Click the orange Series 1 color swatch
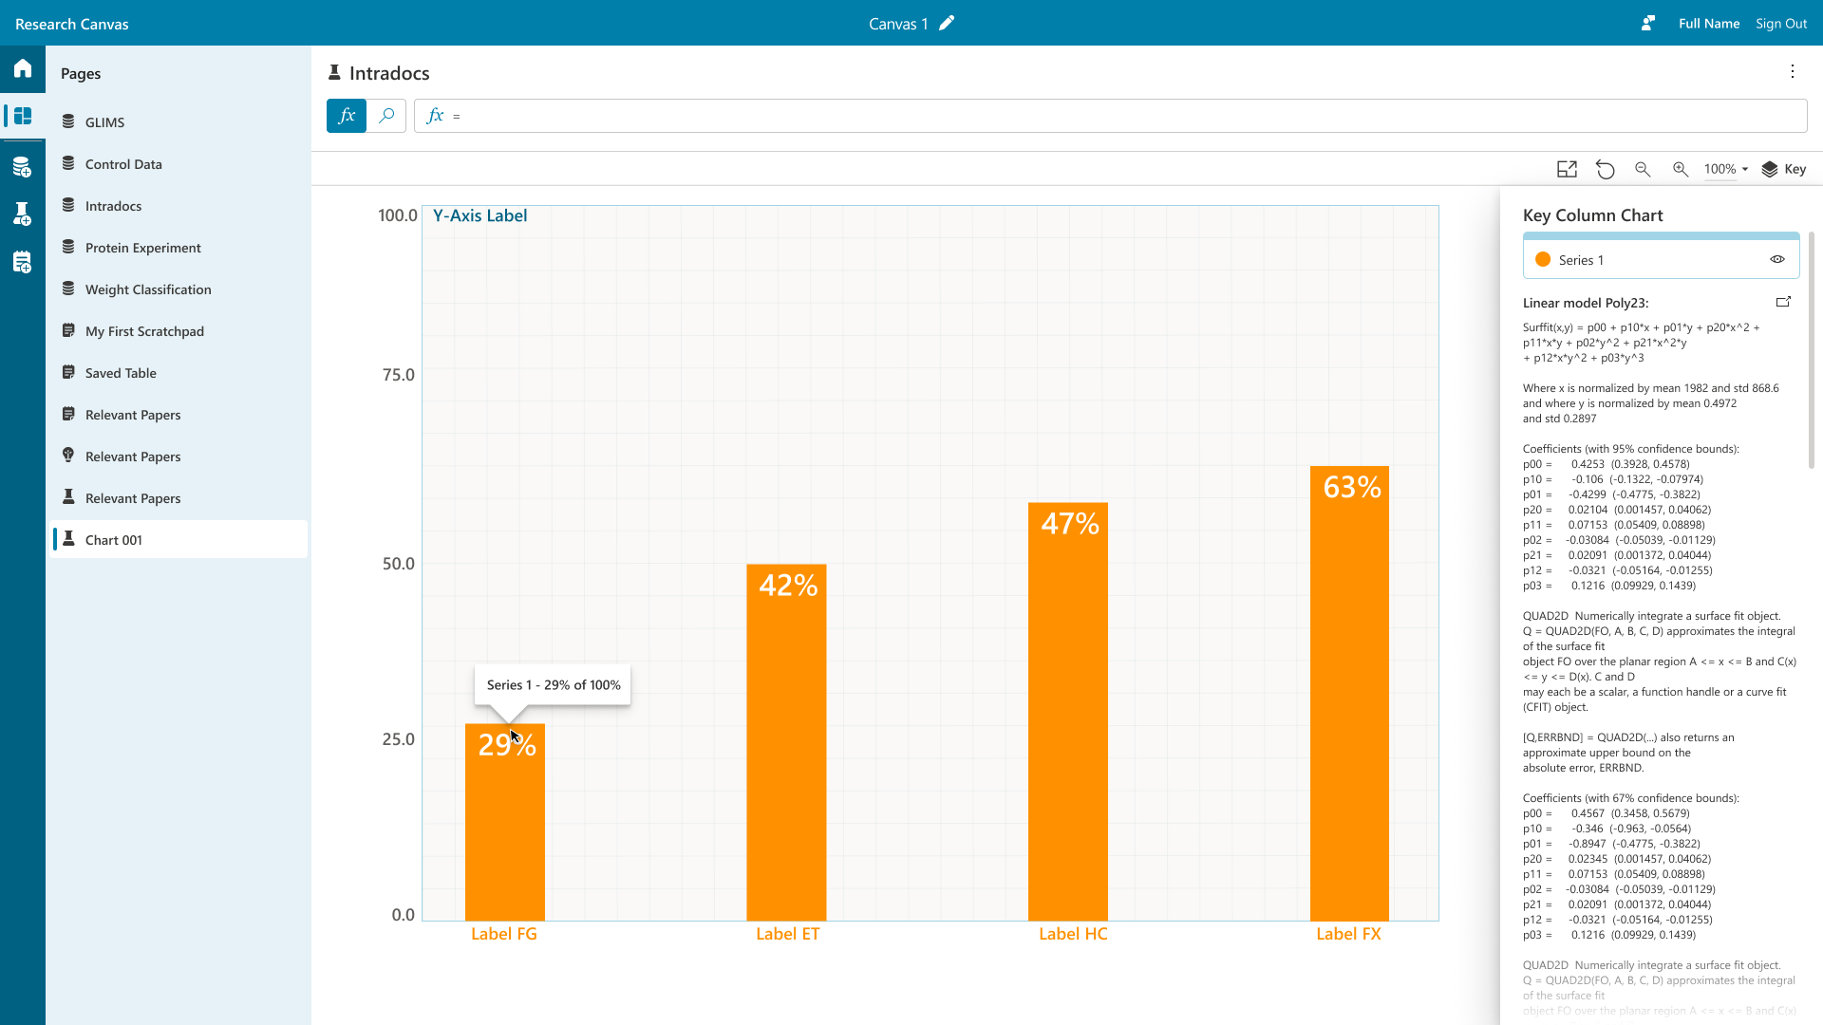1823x1025 pixels. tap(1543, 260)
